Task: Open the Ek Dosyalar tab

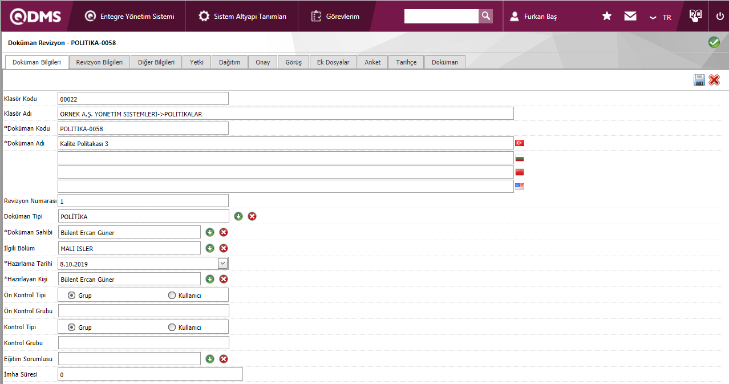Action: click(333, 62)
